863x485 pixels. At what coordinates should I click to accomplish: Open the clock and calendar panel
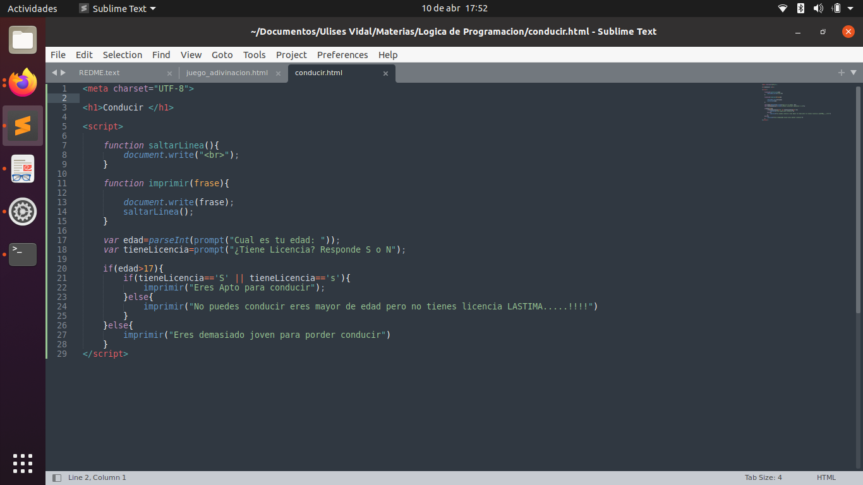click(455, 8)
